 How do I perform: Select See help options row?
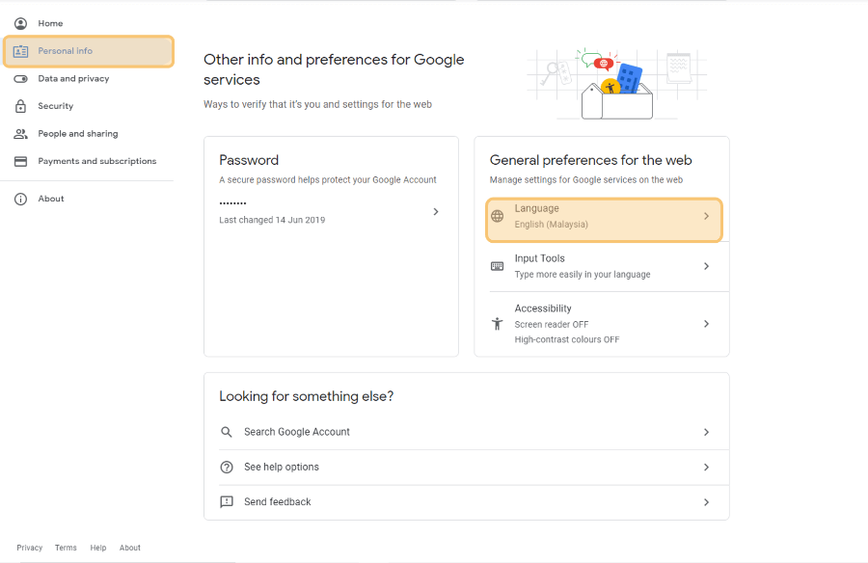point(466,468)
